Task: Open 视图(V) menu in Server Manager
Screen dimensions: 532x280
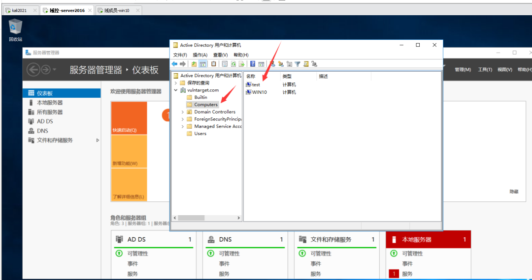Action: click(504, 69)
